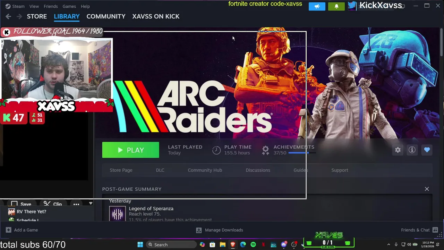Show ARC Raiders game info icon
This screenshot has height=250, width=444.
412,150
